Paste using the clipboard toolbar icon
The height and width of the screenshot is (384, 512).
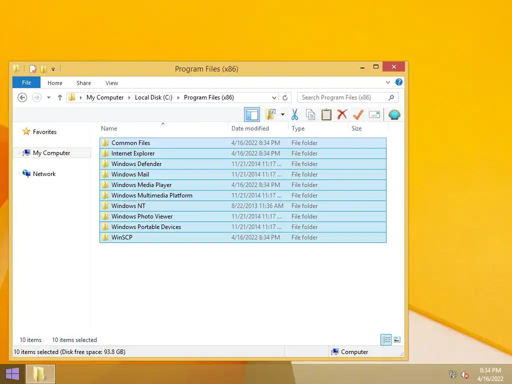326,114
